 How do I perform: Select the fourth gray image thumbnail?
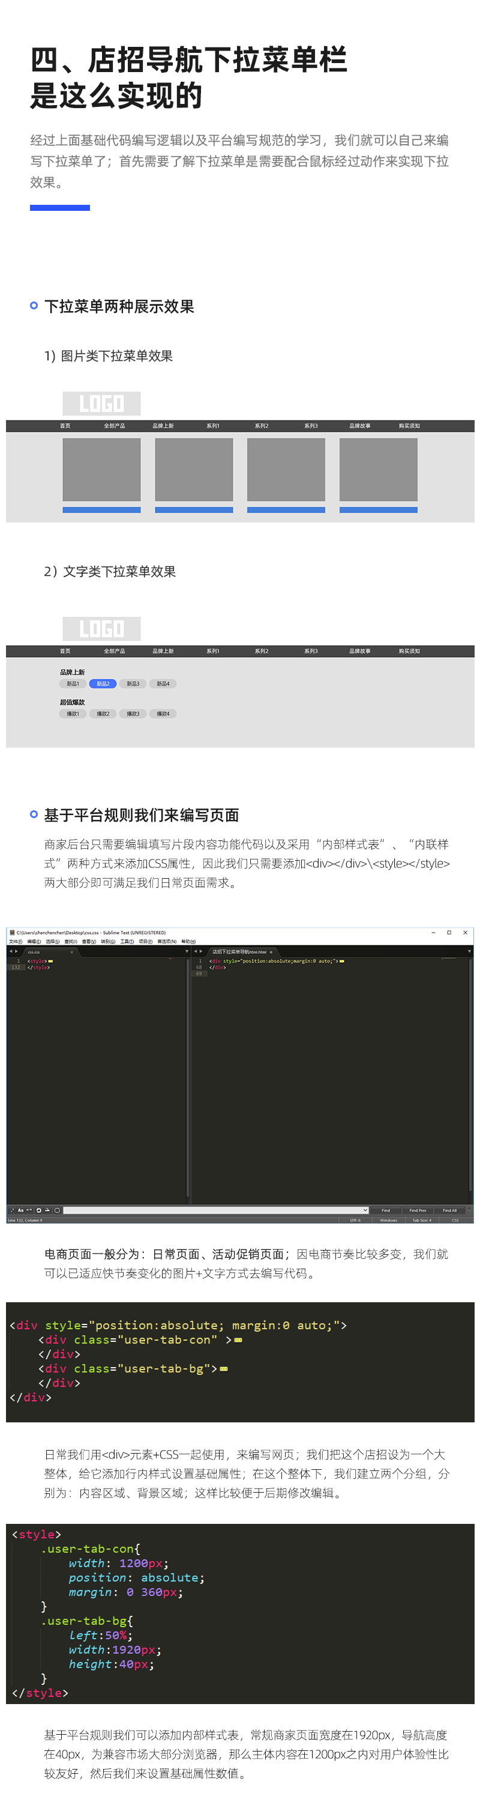tap(378, 470)
